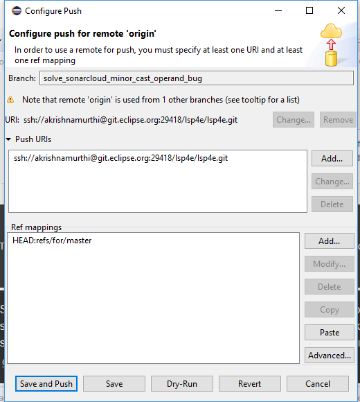Run a Dry-Run push
The width and height of the screenshot is (360, 402).
point(182,384)
